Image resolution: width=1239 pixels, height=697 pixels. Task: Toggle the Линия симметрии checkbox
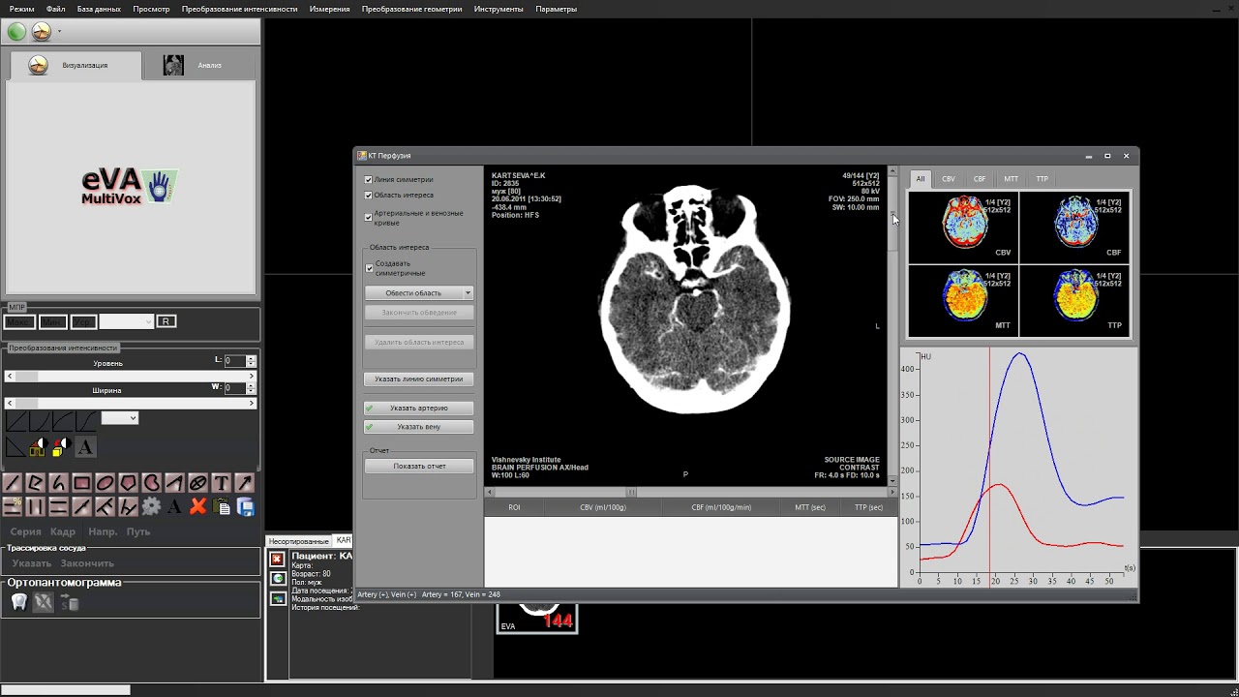click(x=368, y=179)
